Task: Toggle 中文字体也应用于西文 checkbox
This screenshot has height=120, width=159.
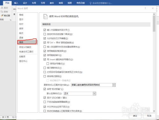Action: point(45,107)
